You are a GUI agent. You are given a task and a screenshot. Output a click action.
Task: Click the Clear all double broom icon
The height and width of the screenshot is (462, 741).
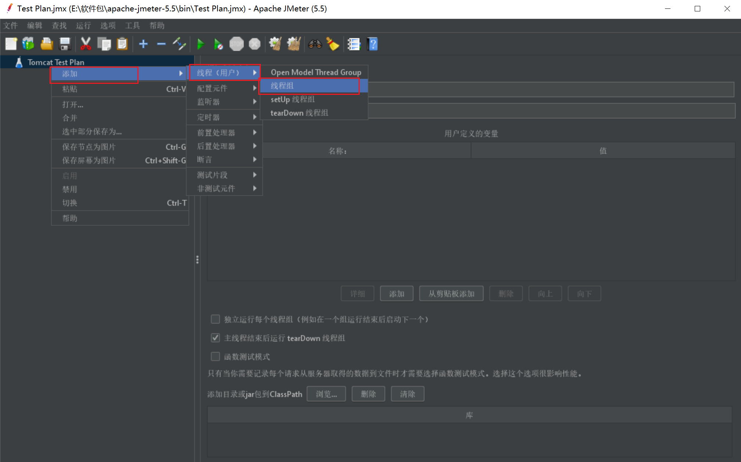(294, 44)
